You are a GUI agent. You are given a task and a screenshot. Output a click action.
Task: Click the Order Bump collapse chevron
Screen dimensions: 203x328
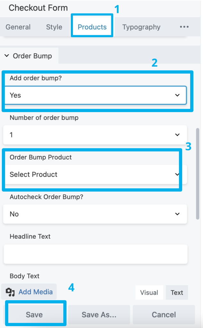pyautogui.click(x=7, y=56)
